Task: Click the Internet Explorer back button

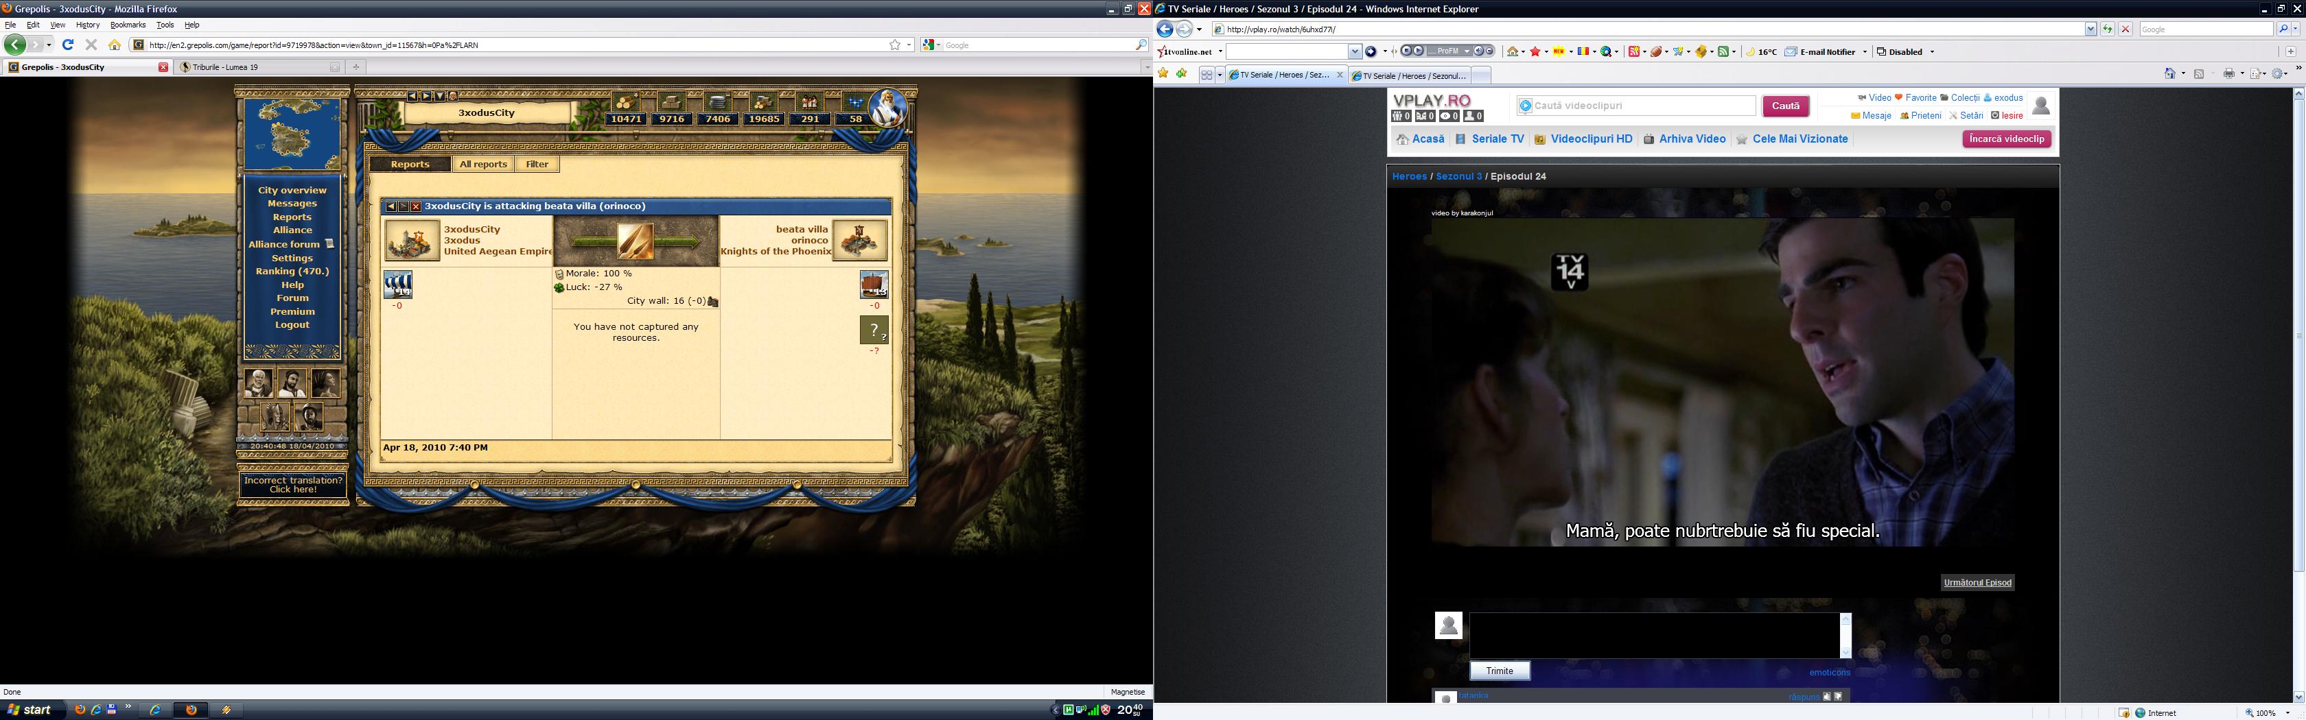Action: tap(1165, 29)
